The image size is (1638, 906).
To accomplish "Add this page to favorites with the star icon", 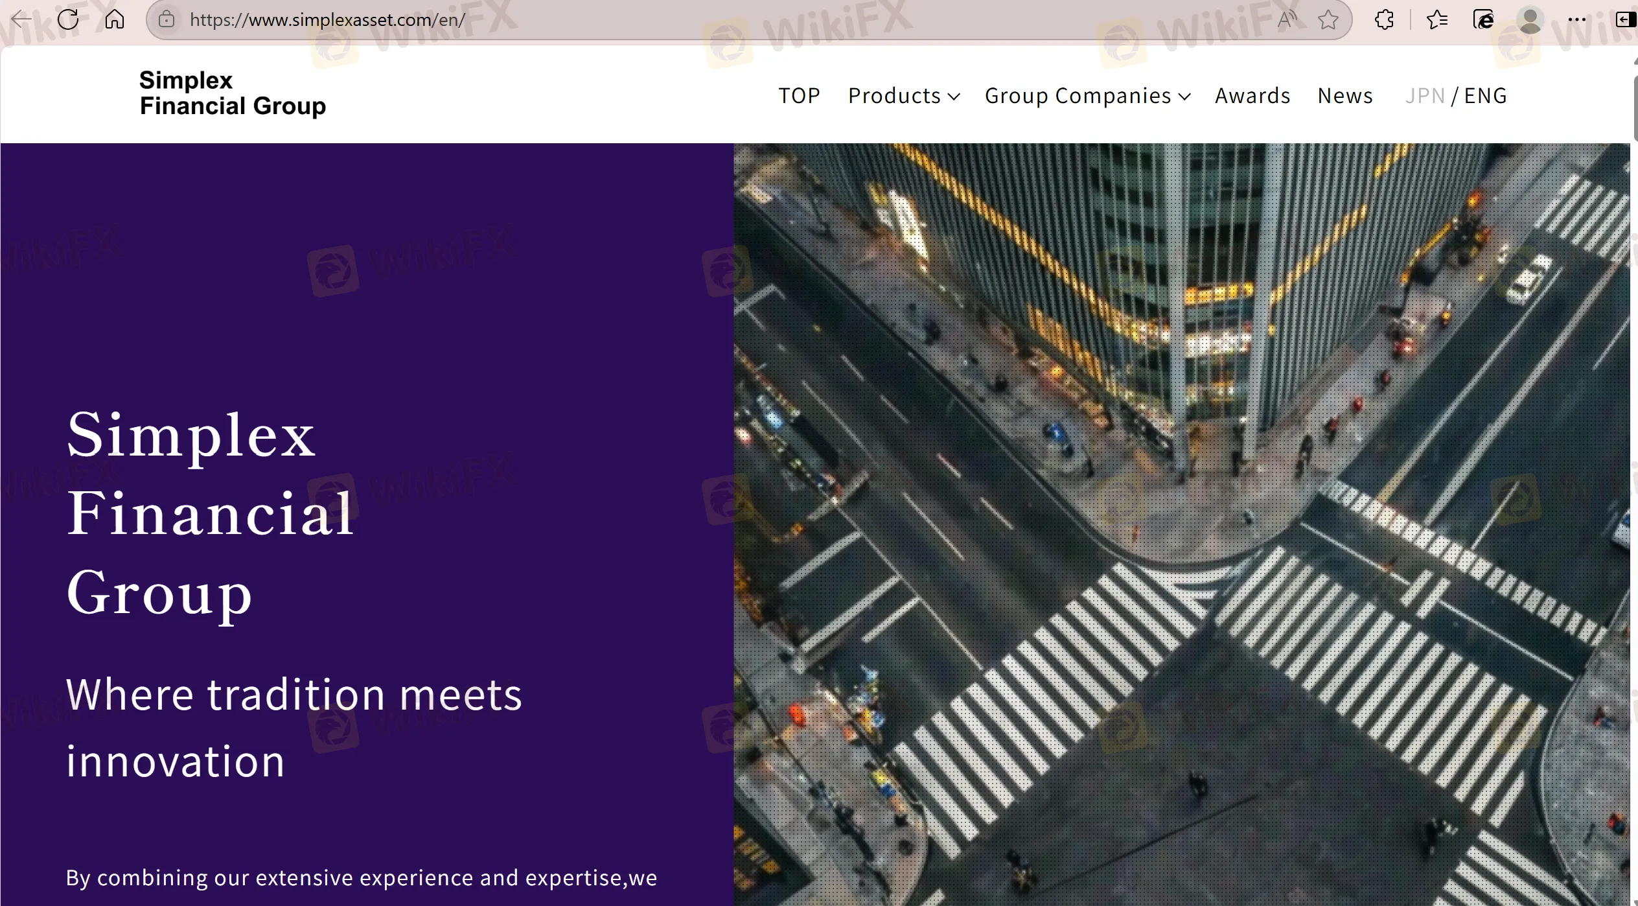I will [x=1328, y=19].
